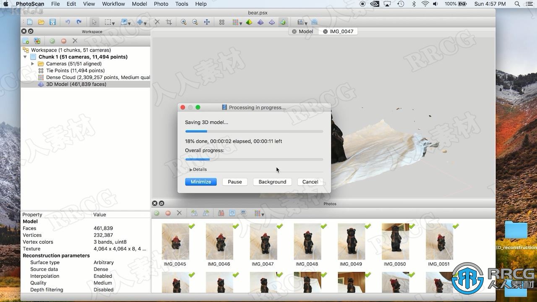
Task: Click Enable Cameras green check in Photos pane
Action: (x=156, y=213)
